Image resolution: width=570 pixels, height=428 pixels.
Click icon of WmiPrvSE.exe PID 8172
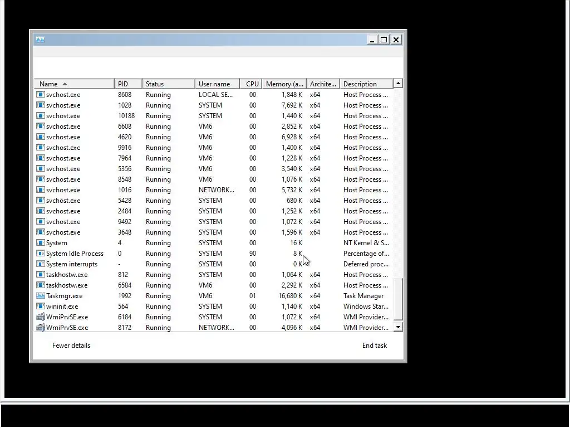click(40, 328)
